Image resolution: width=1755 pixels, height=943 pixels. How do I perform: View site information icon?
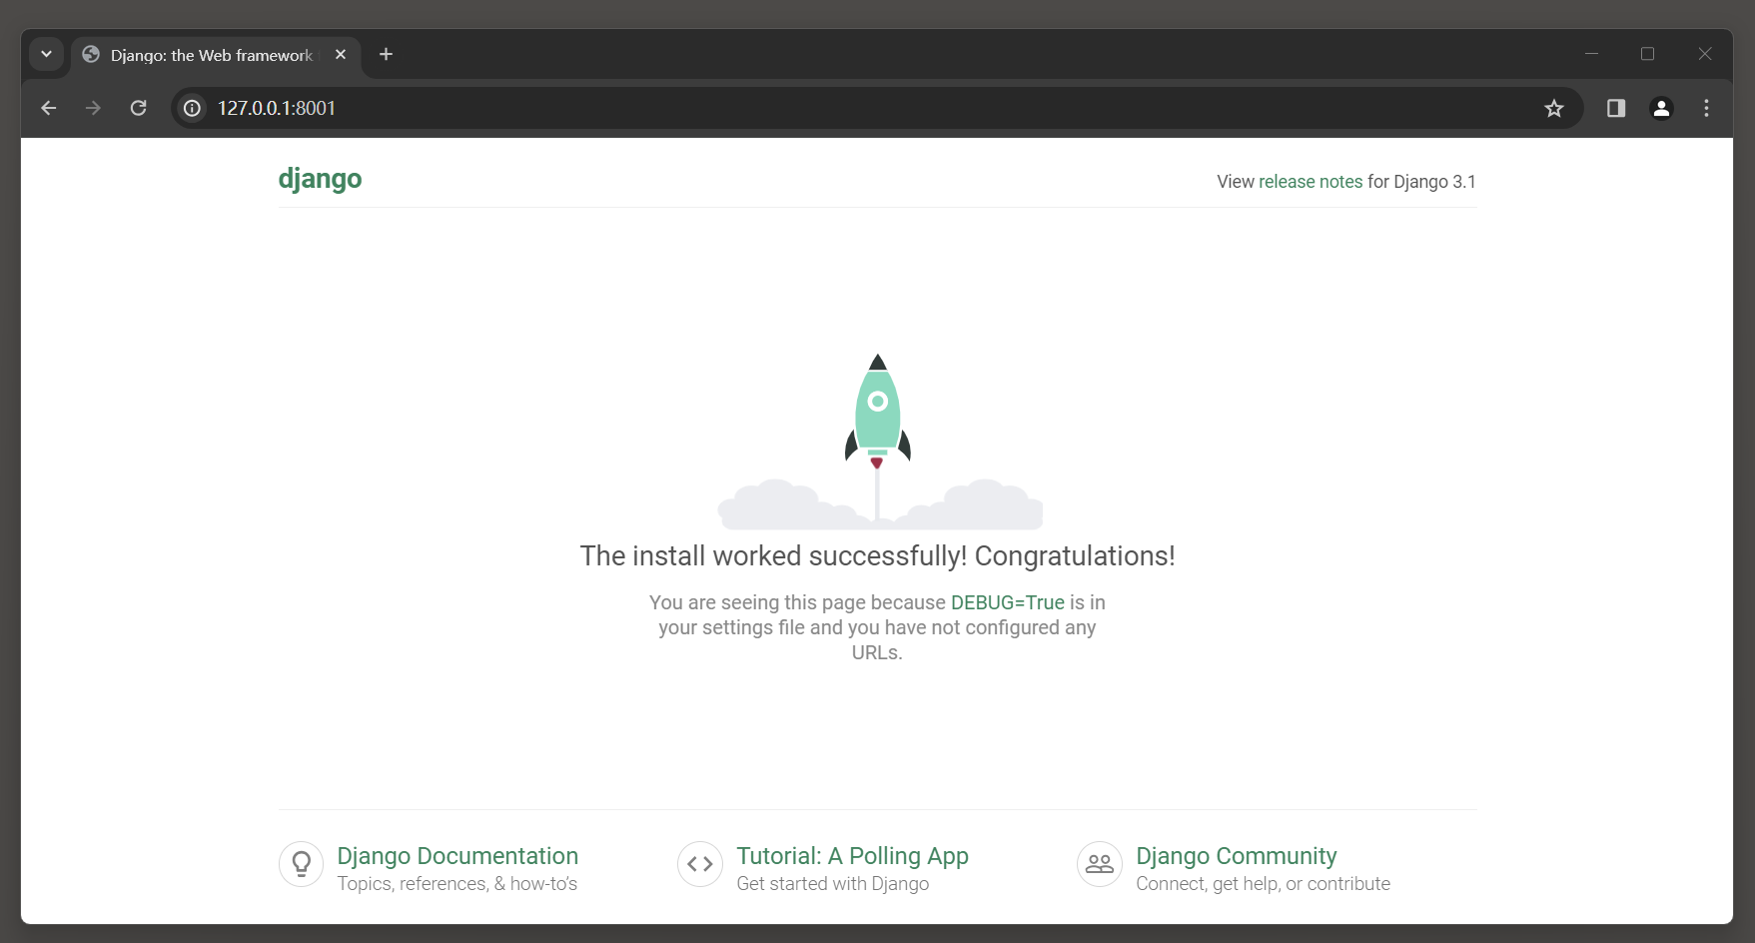point(193,108)
